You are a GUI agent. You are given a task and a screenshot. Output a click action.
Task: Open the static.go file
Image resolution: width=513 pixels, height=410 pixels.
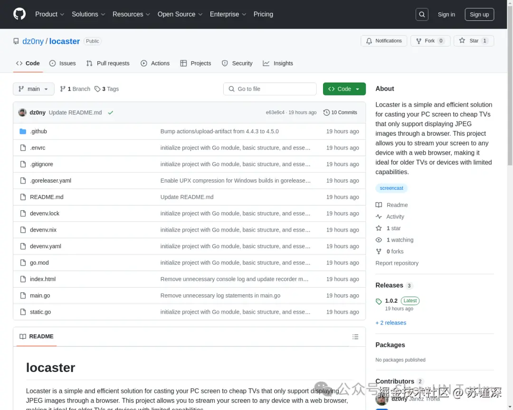[x=40, y=312]
